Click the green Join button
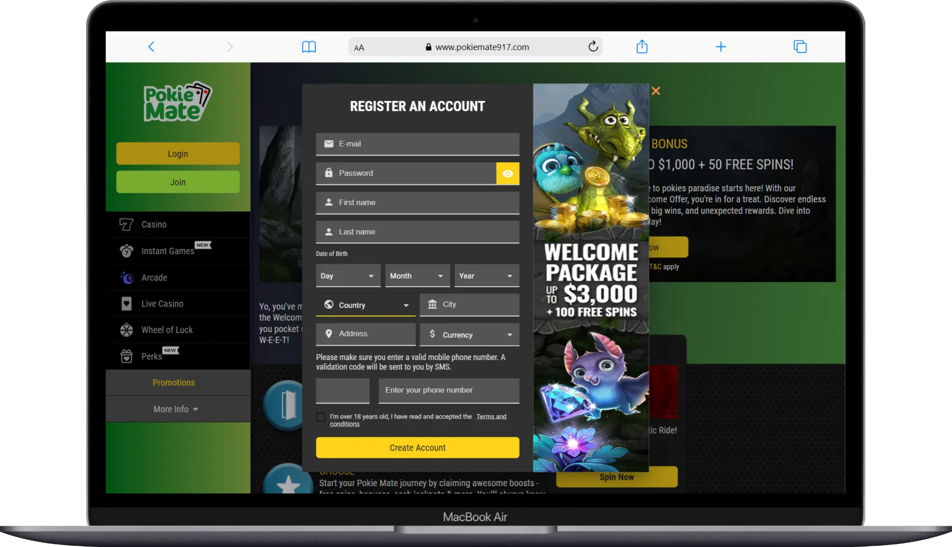Screen dimensions: 952x547 178,182
